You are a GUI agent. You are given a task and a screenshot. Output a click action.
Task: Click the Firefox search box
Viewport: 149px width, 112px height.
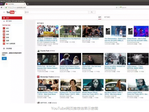pos(134,8)
